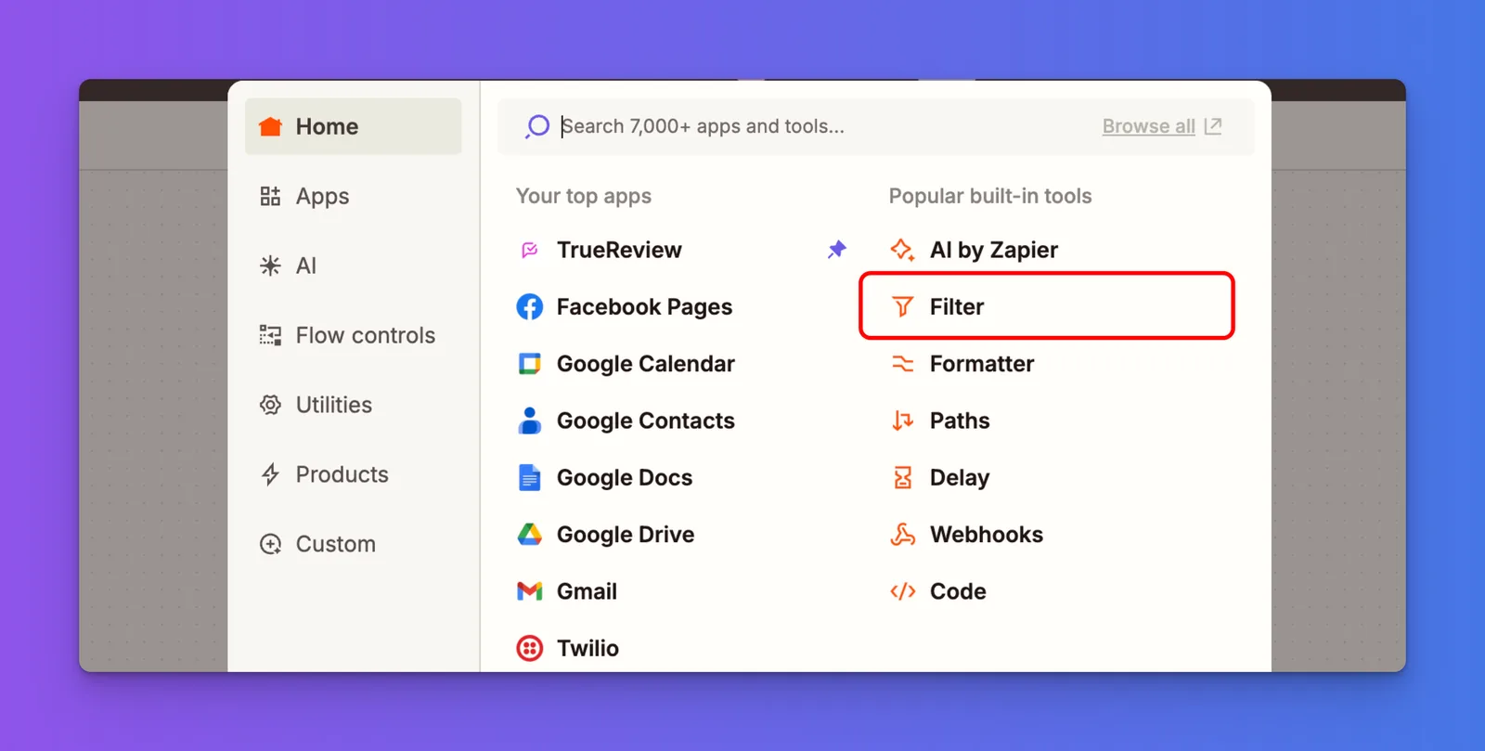Click the Delay hourglass icon
This screenshot has width=1485, height=751.
click(x=902, y=477)
